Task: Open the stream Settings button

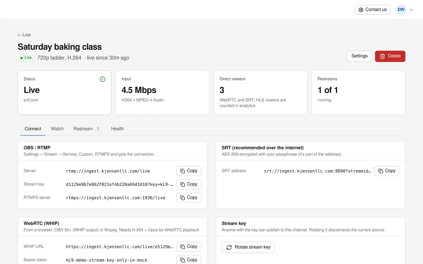Action: (x=359, y=56)
